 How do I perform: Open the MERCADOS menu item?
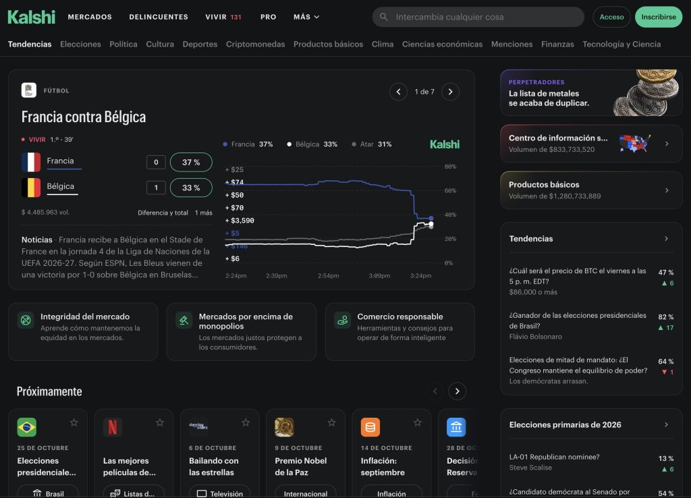point(90,17)
